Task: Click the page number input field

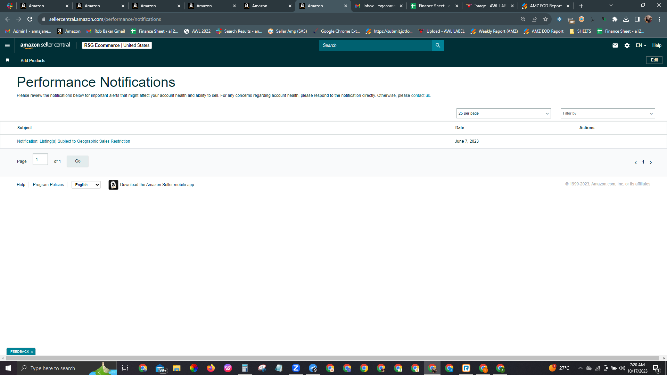Action: pyautogui.click(x=40, y=159)
